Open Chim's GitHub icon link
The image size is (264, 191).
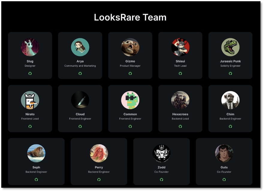(x=230, y=126)
